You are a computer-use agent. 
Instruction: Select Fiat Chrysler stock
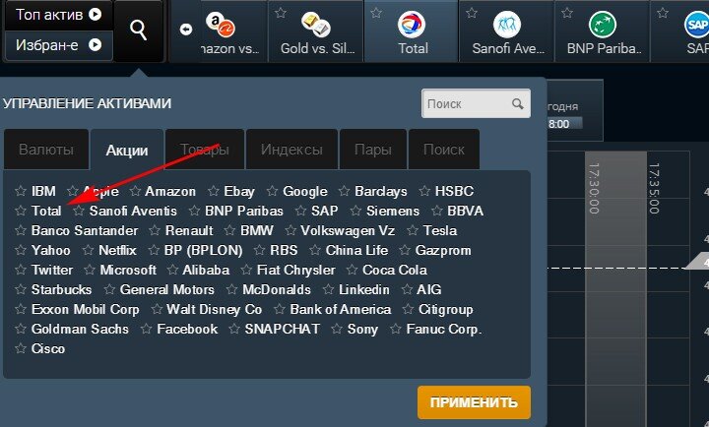(x=295, y=271)
